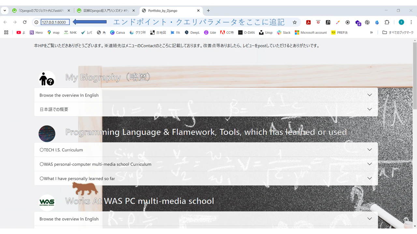Open the Chrome three-dot menu

[x=411, y=22]
